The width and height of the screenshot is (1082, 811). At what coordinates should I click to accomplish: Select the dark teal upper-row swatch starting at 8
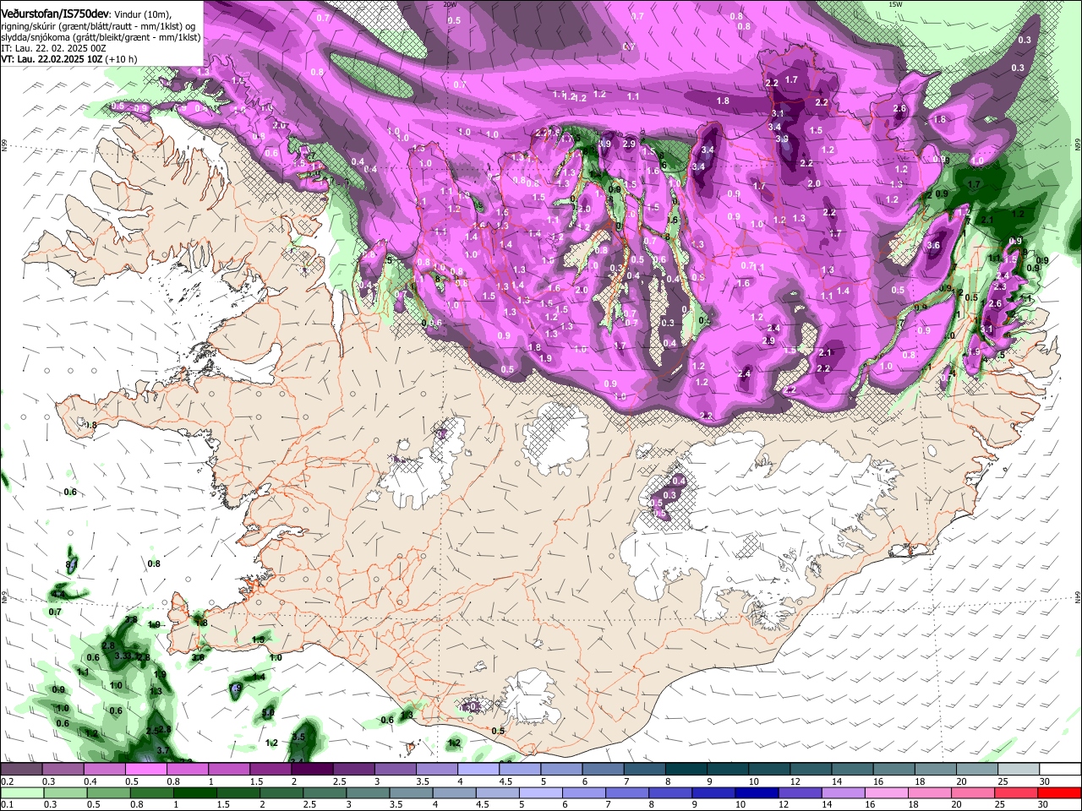686,770
